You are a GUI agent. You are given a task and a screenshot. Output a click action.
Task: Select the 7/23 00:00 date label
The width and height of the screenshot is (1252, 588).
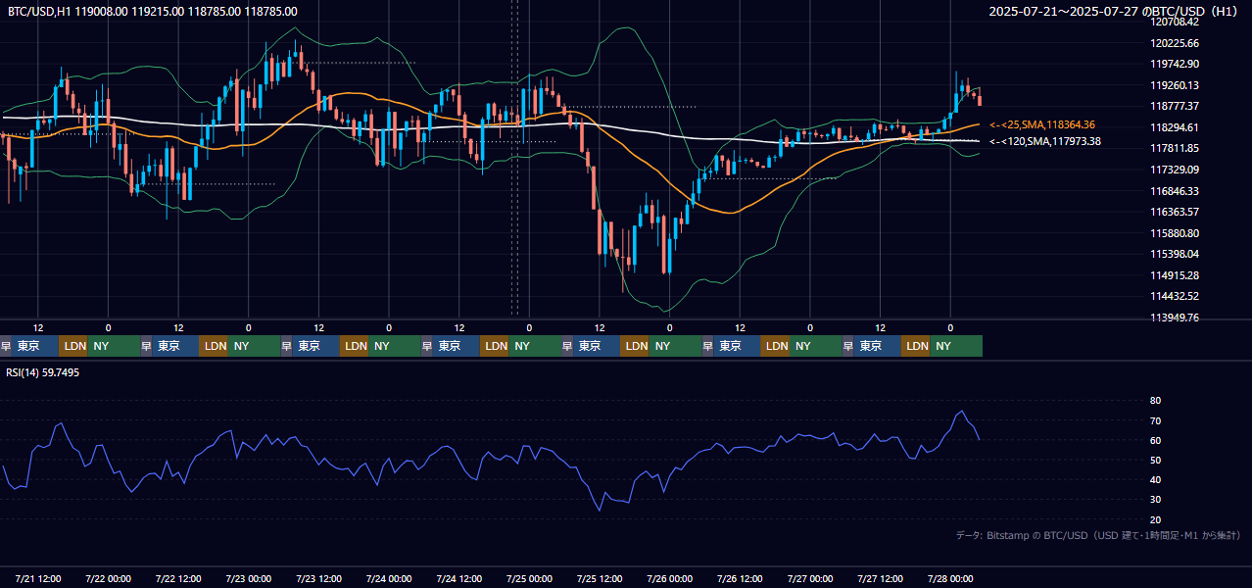point(249,578)
